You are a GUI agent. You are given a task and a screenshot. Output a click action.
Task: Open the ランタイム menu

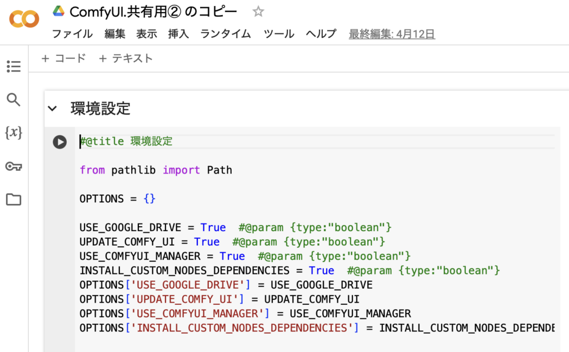[226, 34]
